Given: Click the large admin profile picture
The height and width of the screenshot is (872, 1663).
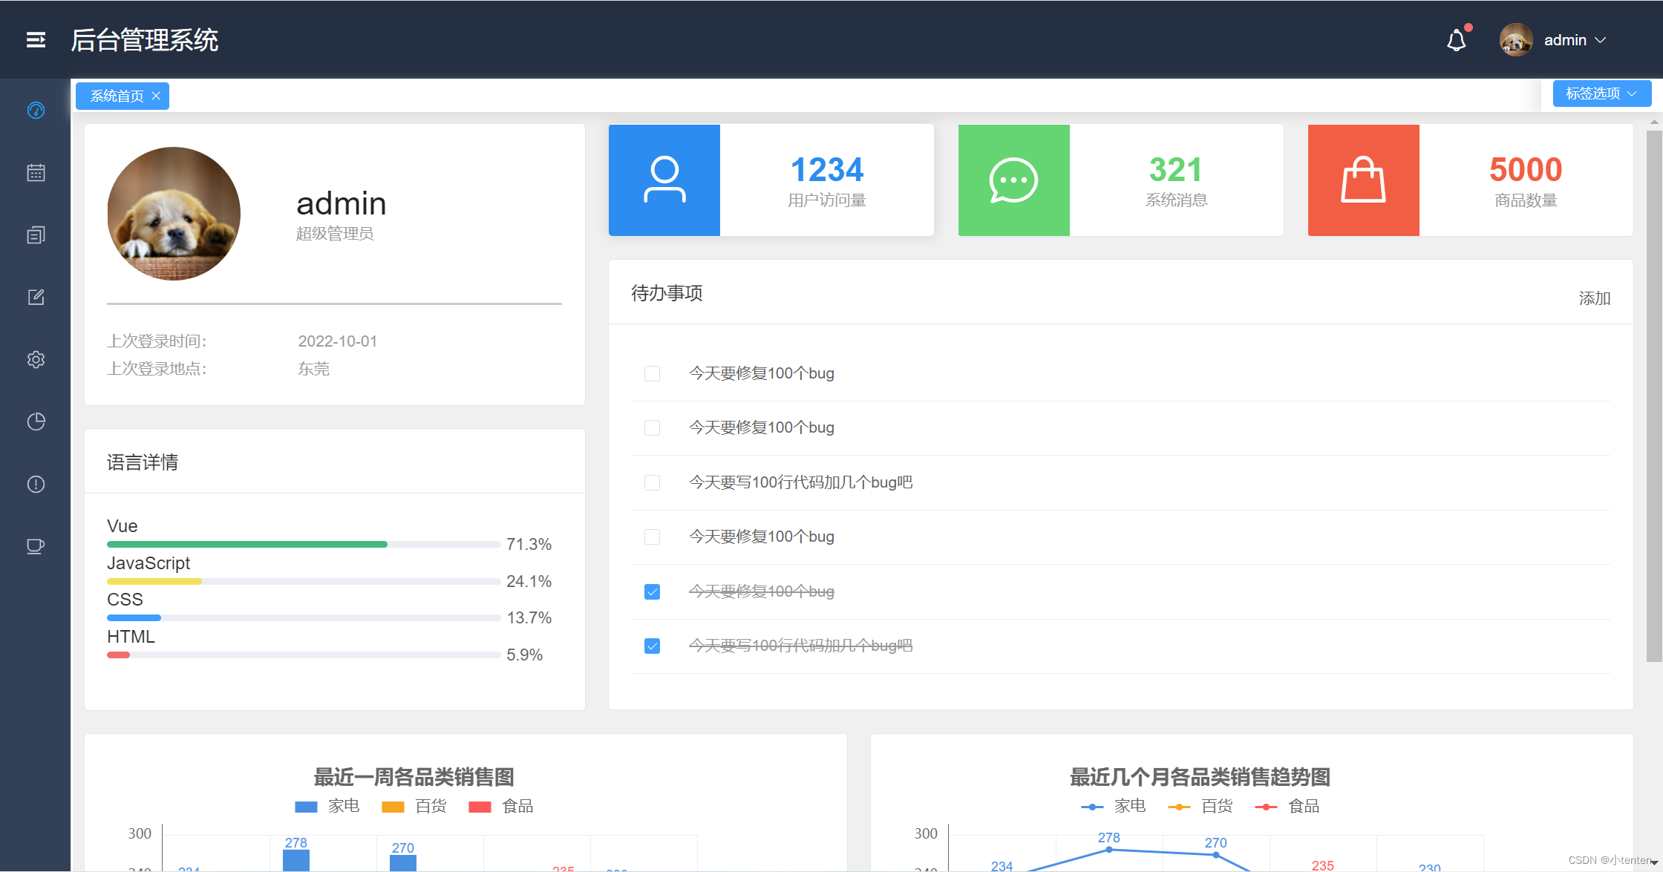Looking at the screenshot, I should (x=174, y=214).
